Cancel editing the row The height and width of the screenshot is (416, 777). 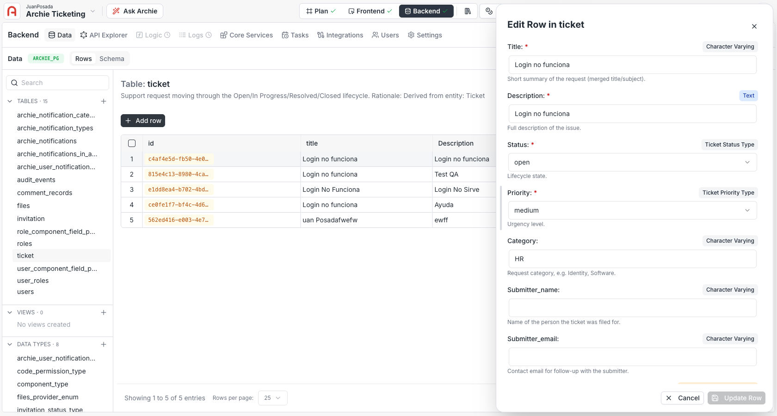682,398
